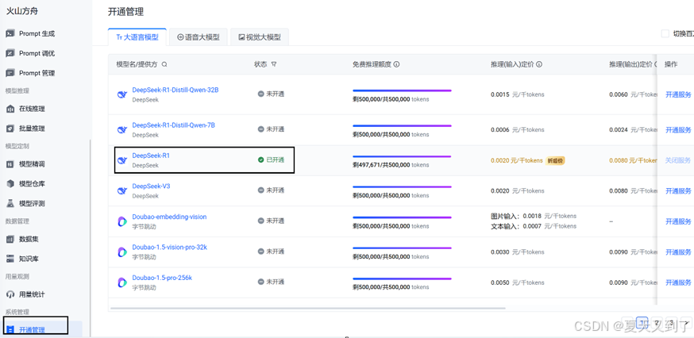Image resolution: width=694 pixels, height=338 pixels.
Task: Click the DeepSeek-R1 row whale logo
Action: tap(122, 160)
